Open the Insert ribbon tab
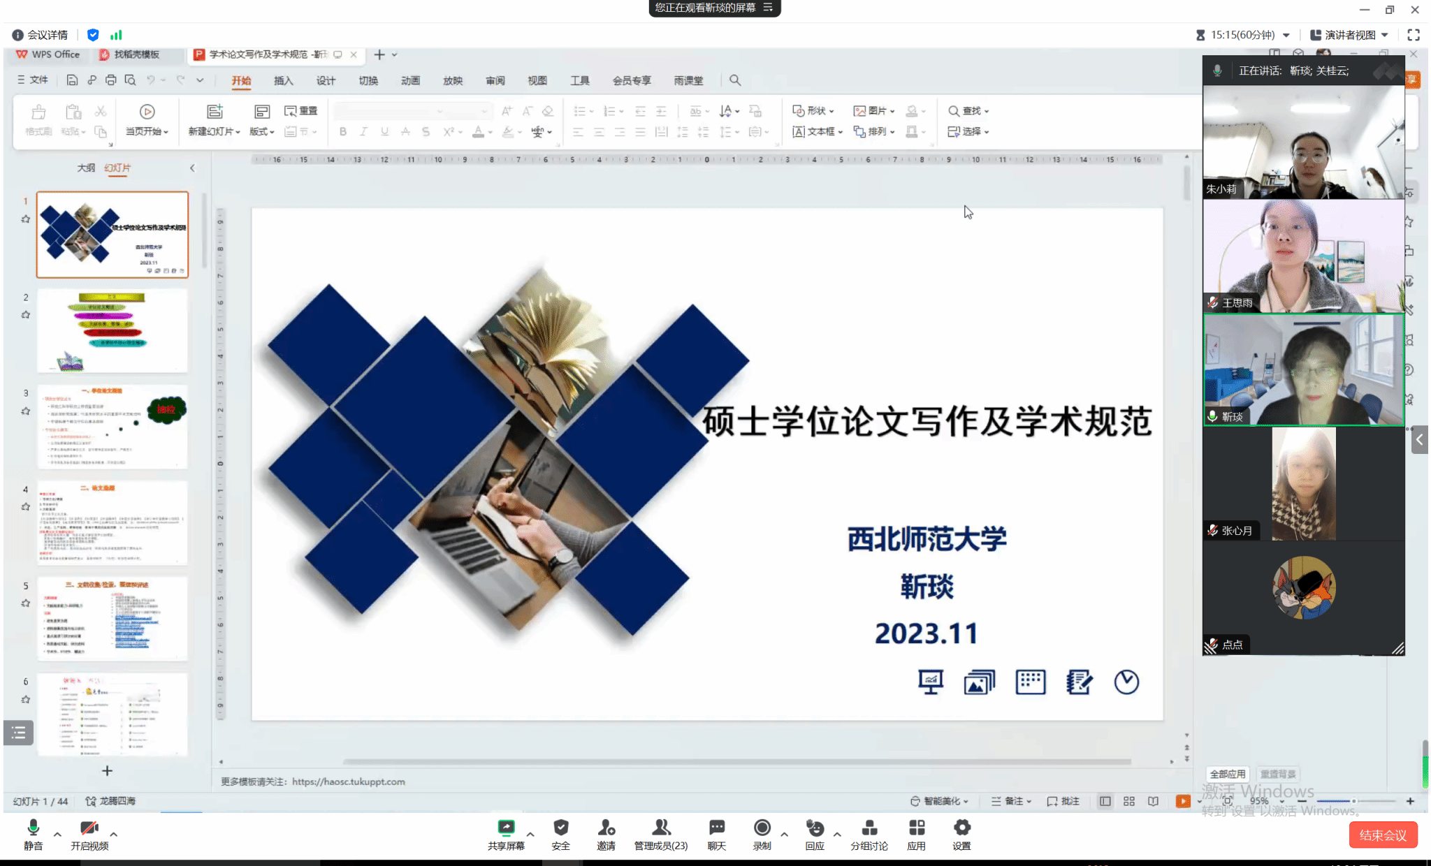 tap(283, 80)
